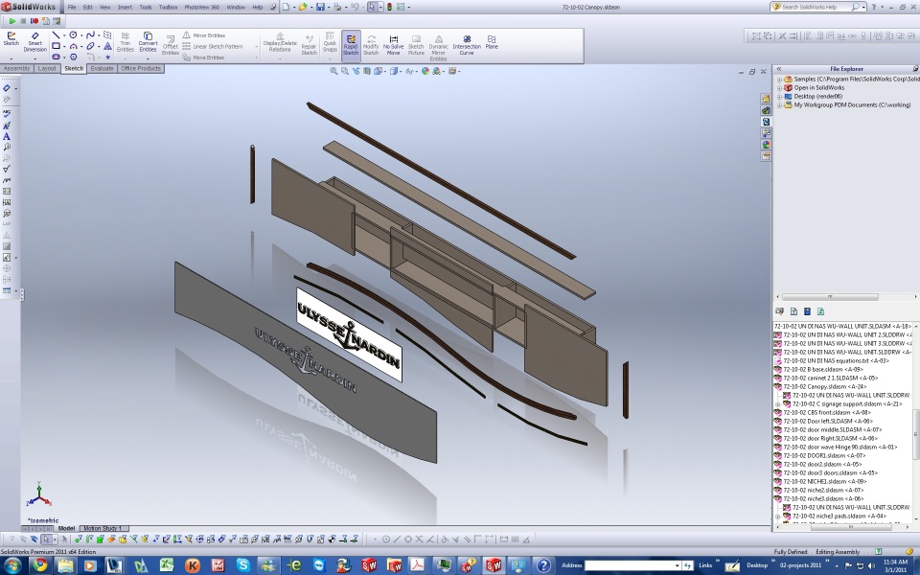Click the Text sketch tool in left toolbar
The height and width of the screenshot is (575, 920).
click(x=7, y=136)
